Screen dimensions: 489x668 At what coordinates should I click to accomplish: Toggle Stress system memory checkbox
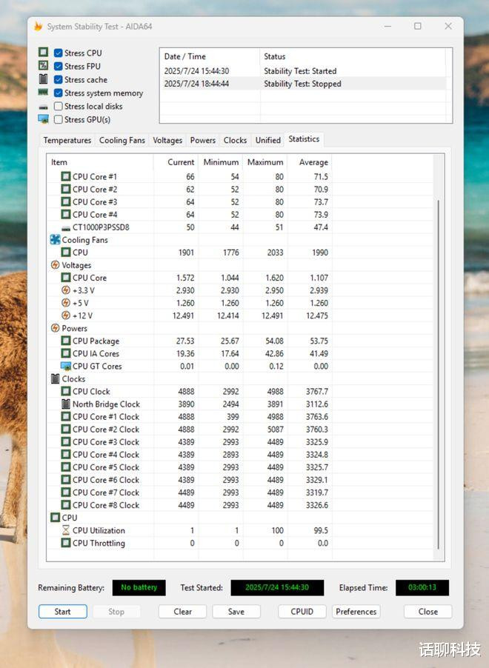tap(59, 93)
